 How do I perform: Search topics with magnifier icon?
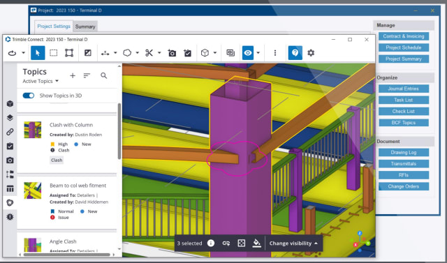[x=104, y=76]
